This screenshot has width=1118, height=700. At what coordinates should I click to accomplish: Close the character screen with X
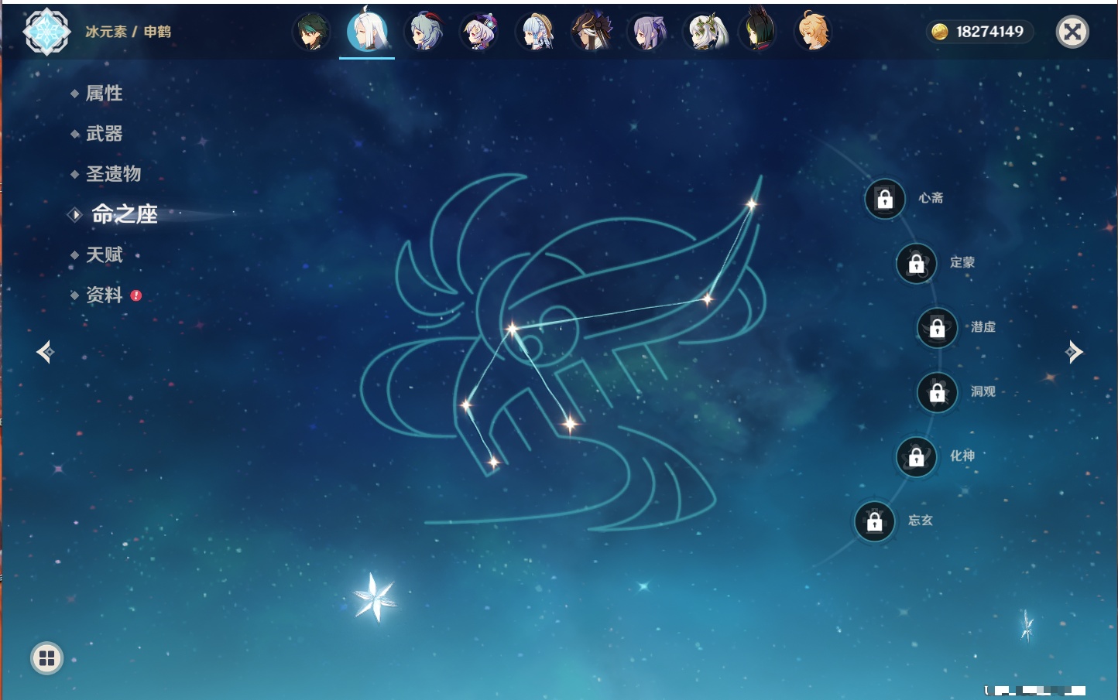pyautogui.click(x=1072, y=32)
